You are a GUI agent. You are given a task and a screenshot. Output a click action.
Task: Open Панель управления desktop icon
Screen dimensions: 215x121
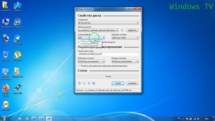click(6, 74)
